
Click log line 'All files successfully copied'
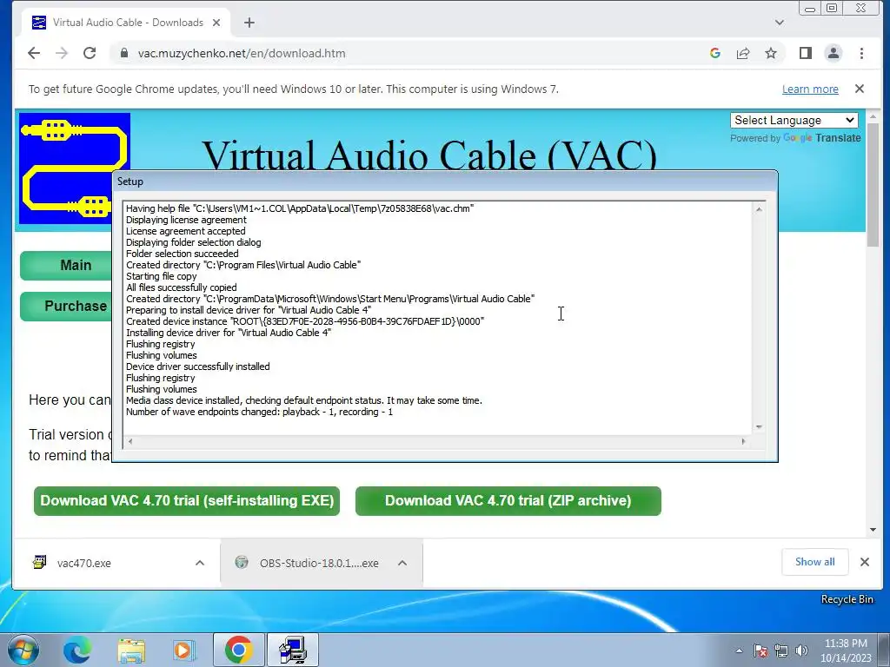point(181,287)
